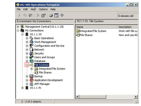The width and height of the screenshot is (141, 106).
Task: Click the Cut scissors toolbar icon
Action: coord(20,15)
